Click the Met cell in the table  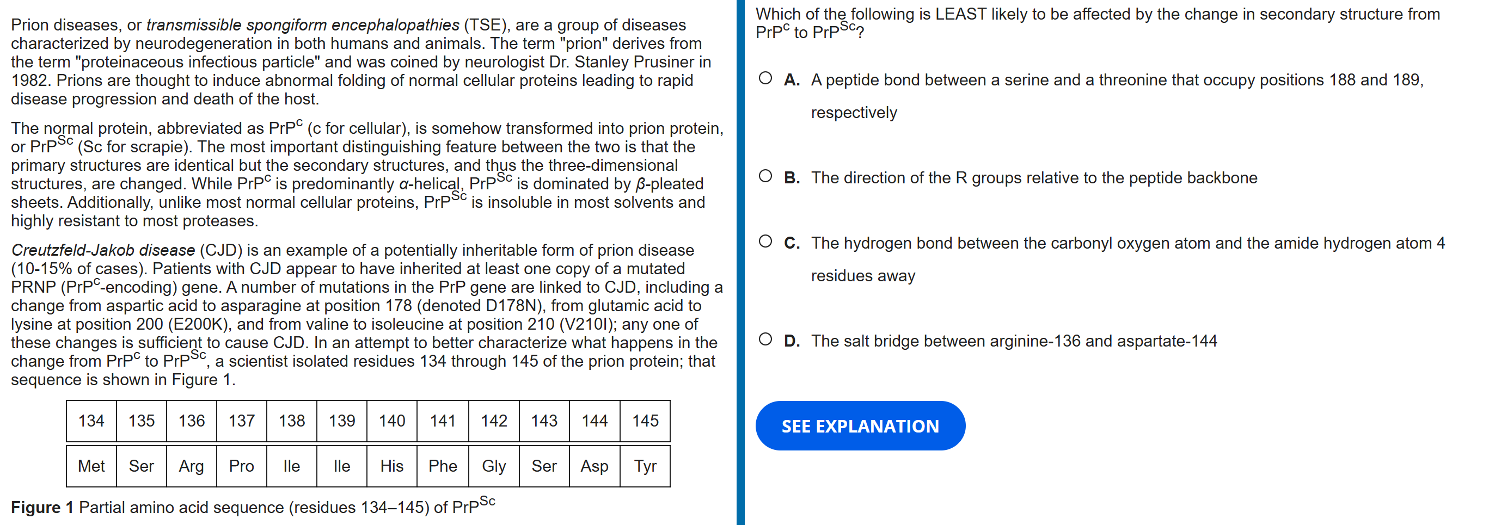91,466
